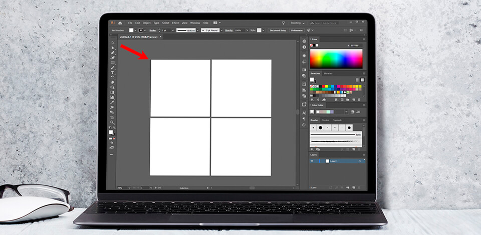481x235 pixels.
Task: Select the Basic brush stroke
Action: (336, 134)
